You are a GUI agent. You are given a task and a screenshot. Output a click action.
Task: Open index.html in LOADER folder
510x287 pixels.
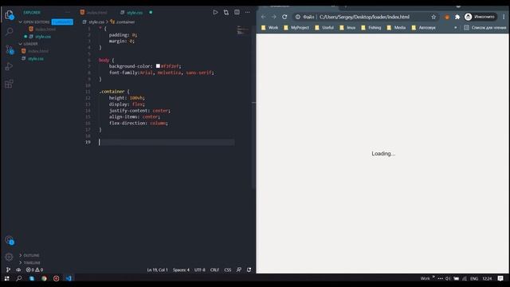[x=38, y=51]
